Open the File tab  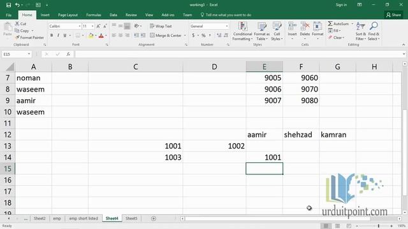(x=8, y=15)
